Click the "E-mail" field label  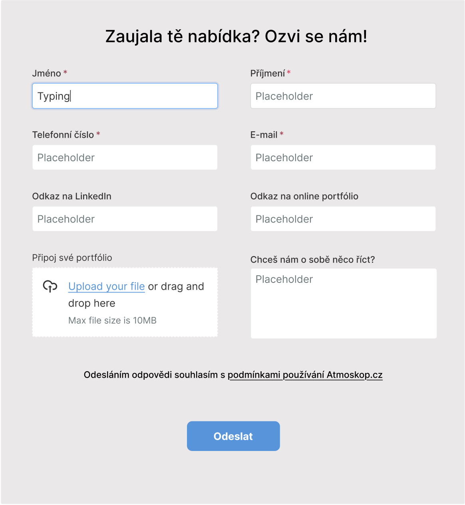[x=264, y=135]
